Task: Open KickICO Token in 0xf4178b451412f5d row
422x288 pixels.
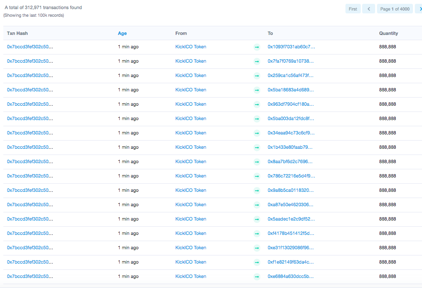Action: pyautogui.click(x=190, y=233)
